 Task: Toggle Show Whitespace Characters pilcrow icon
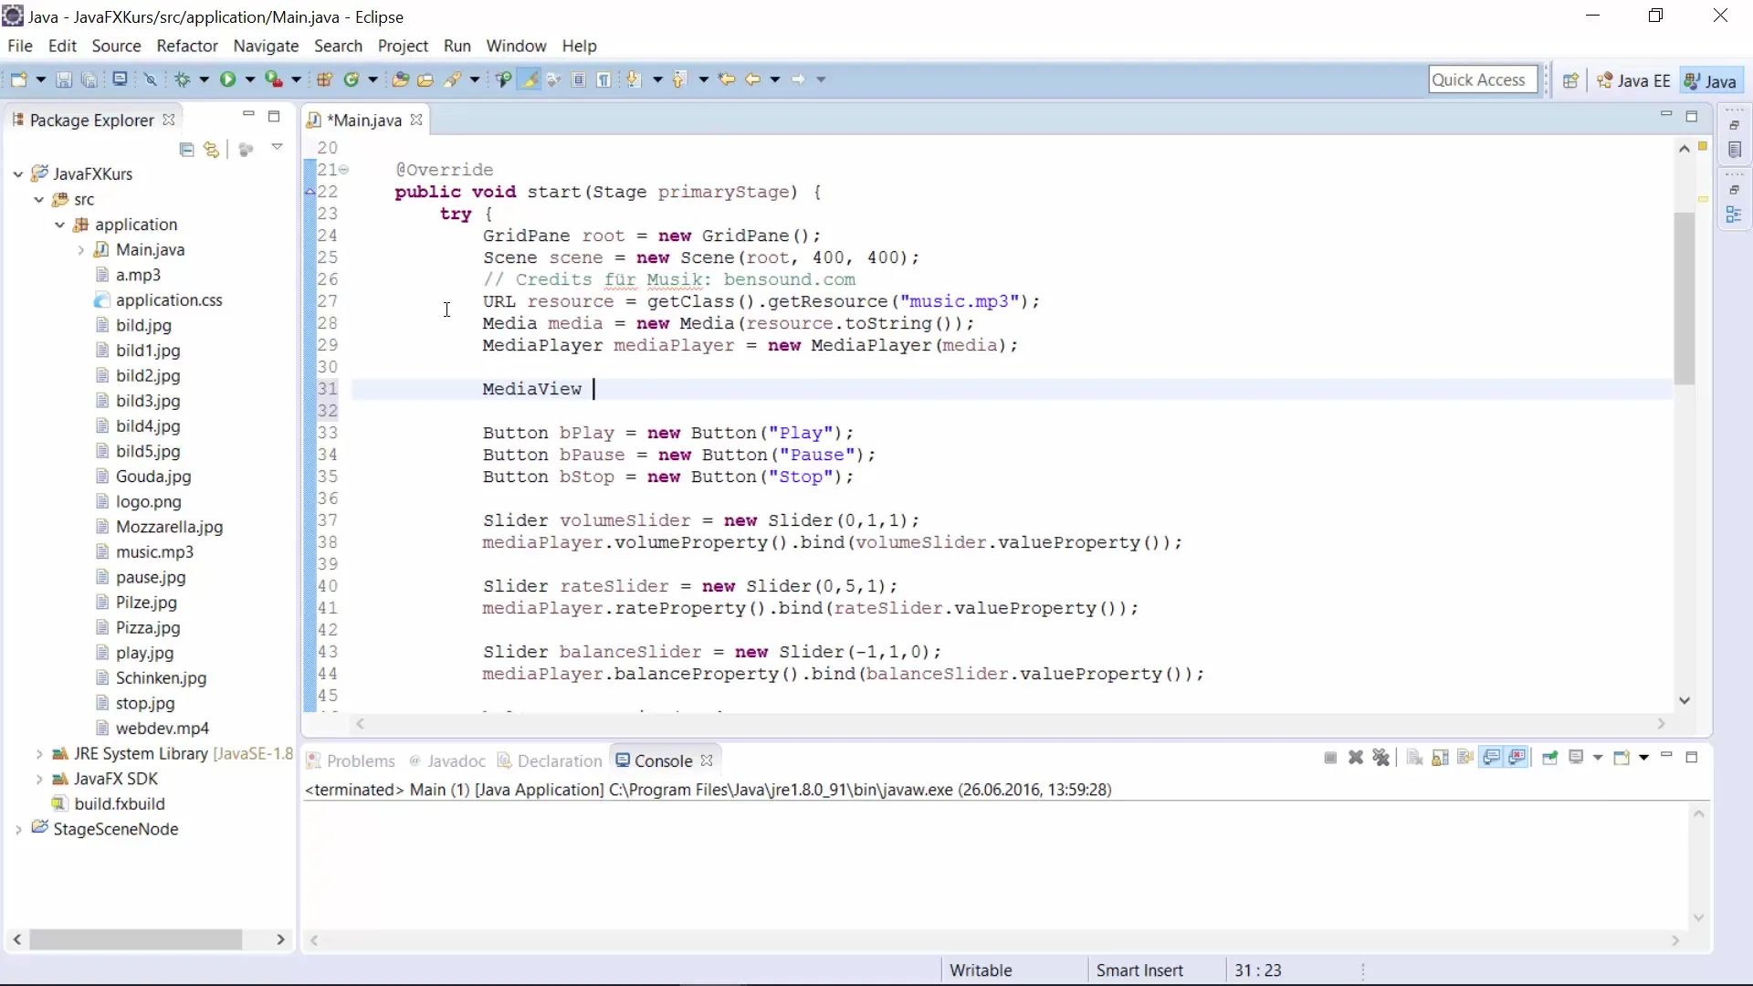point(604,79)
